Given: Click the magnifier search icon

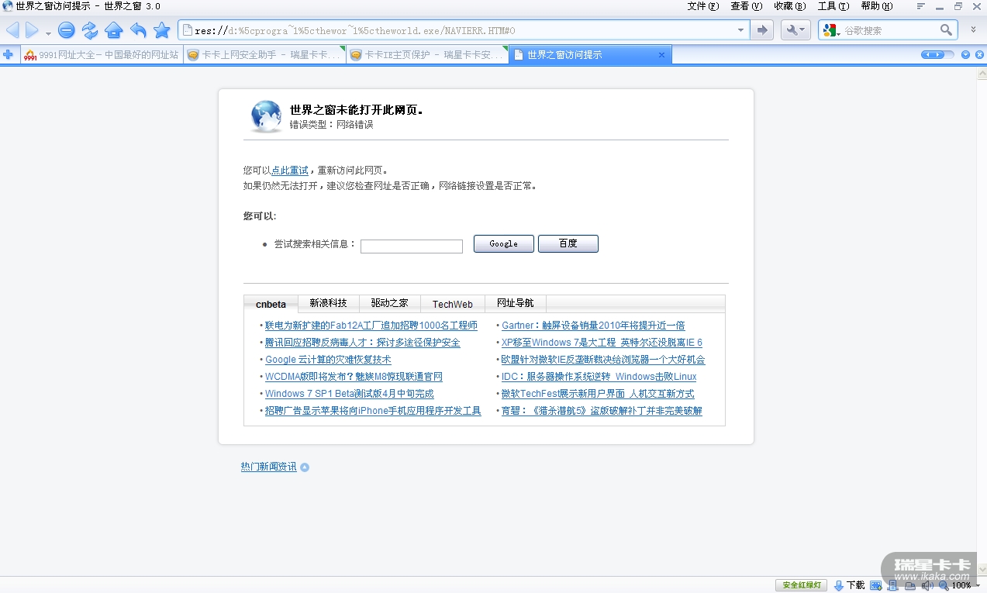Looking at the screenshot, I should [947, 30].
